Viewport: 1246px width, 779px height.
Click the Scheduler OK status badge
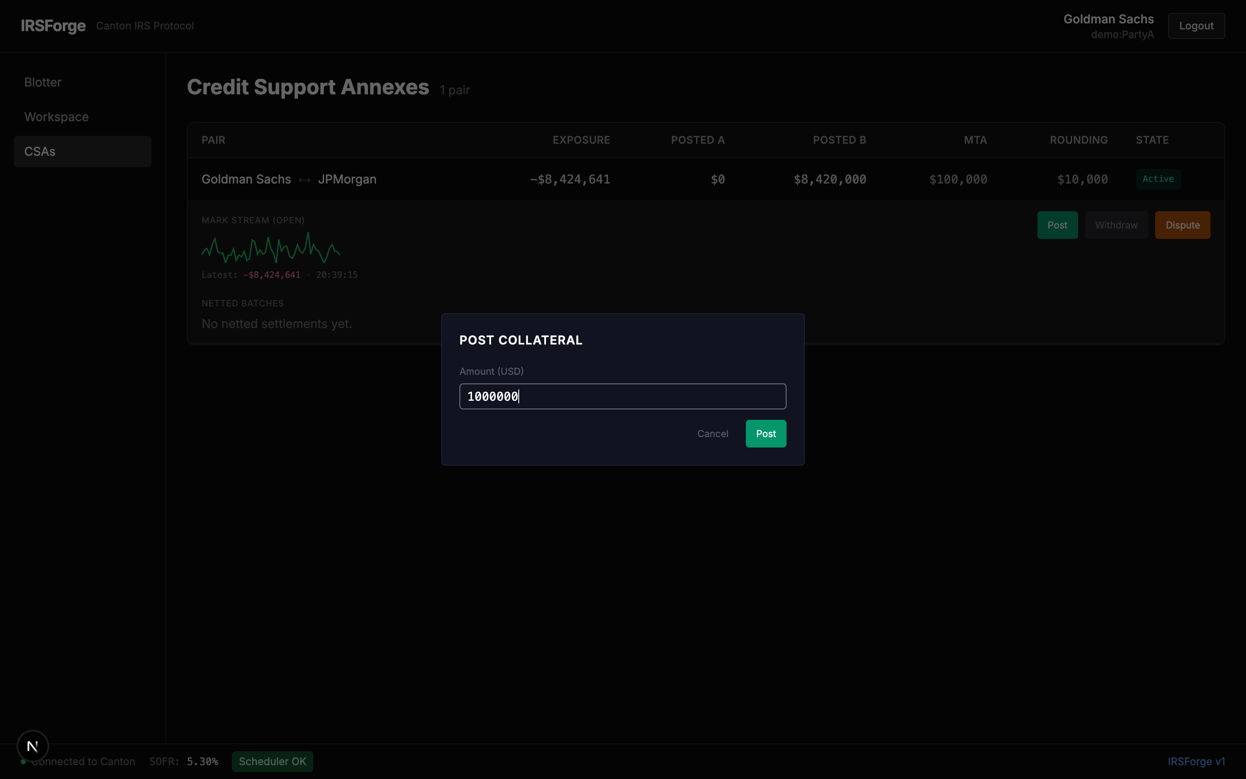[272, 762]
